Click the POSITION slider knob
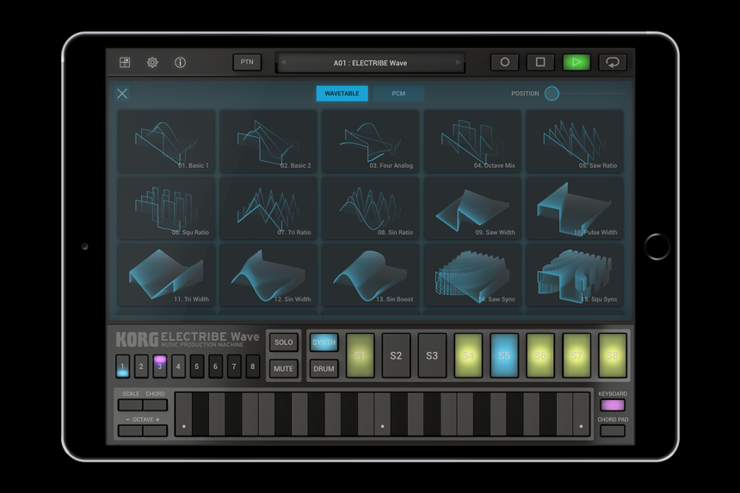740x493 pixels. [552, 94]
